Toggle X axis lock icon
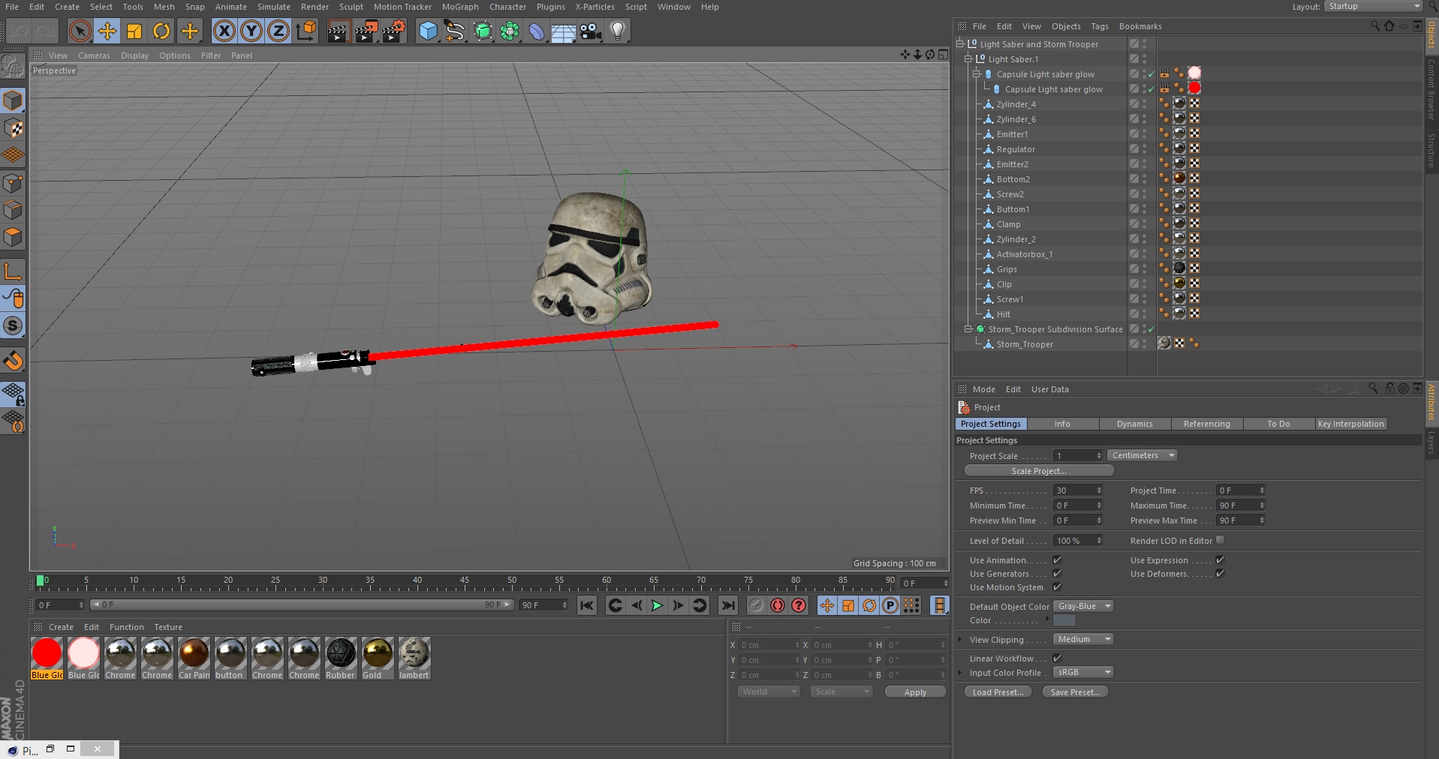The height and width of the screenshot is (759, 1439). (224, 31)
